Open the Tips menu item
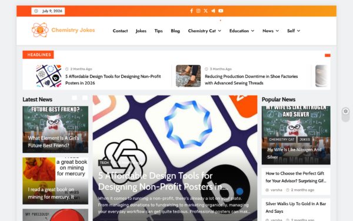 click(158, 31)
